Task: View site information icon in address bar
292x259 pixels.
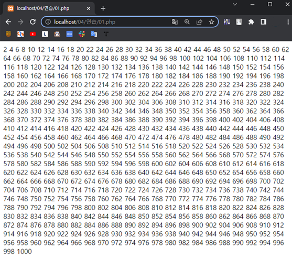Action: [48, 22]
